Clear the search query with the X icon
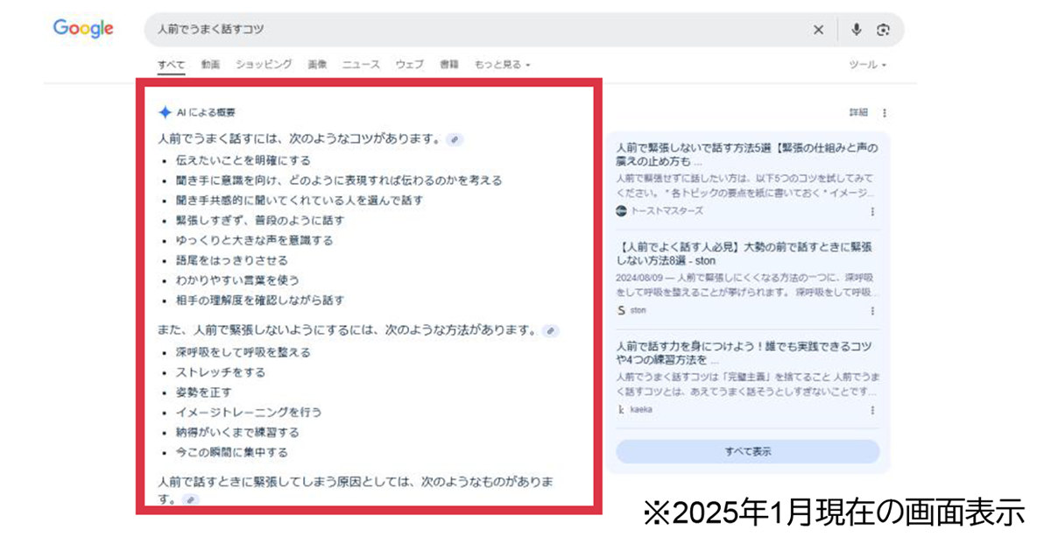The height and width of the screenshot is (537, 1051). [818, 29]
